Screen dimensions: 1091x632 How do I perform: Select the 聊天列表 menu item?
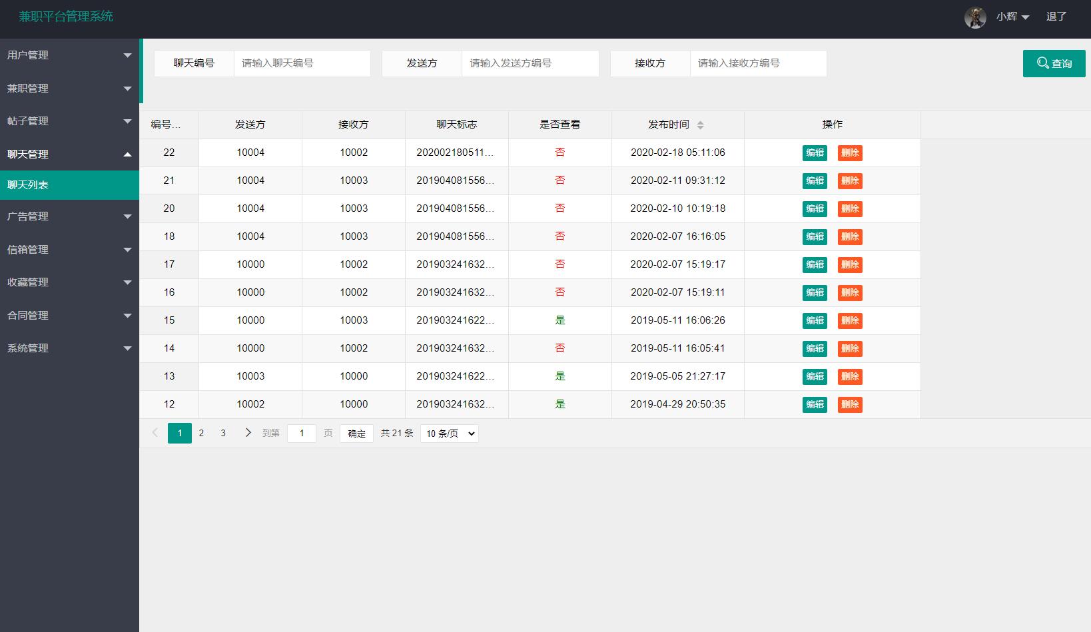[27, 184]
